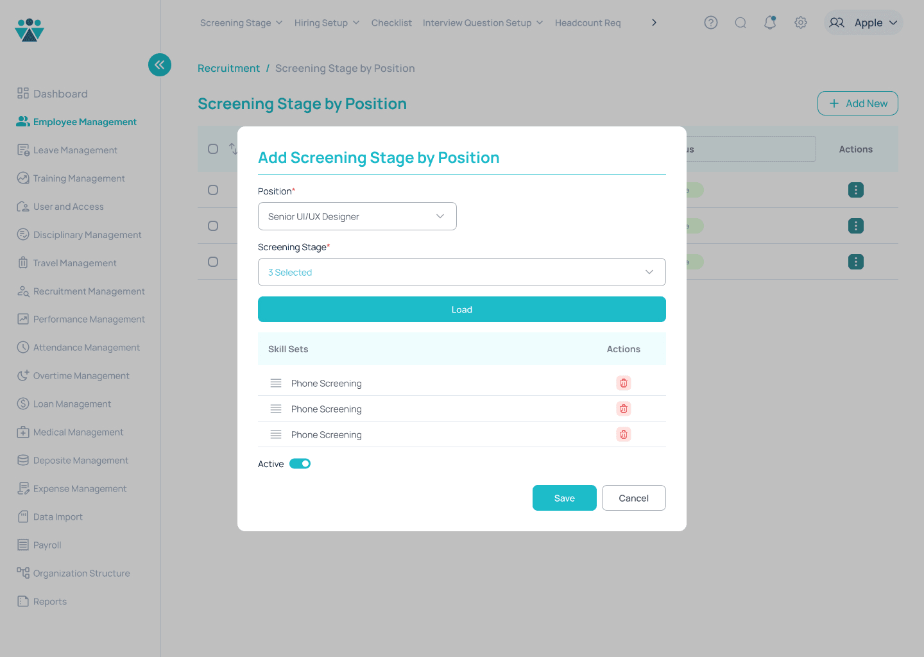
Task: Open three-dot actions menu for first table row
Action: click(x=855, y=190)
